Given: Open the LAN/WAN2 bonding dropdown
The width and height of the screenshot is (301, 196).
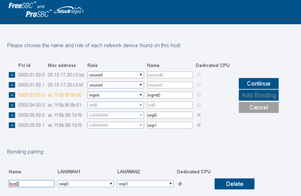Looking at the screenshot, I should tap(145, 184).
